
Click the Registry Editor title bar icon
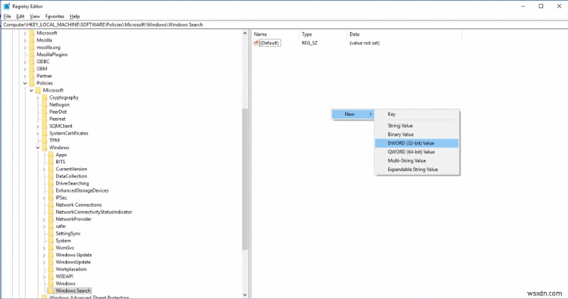pyautogui.click(x=6, y=6)
